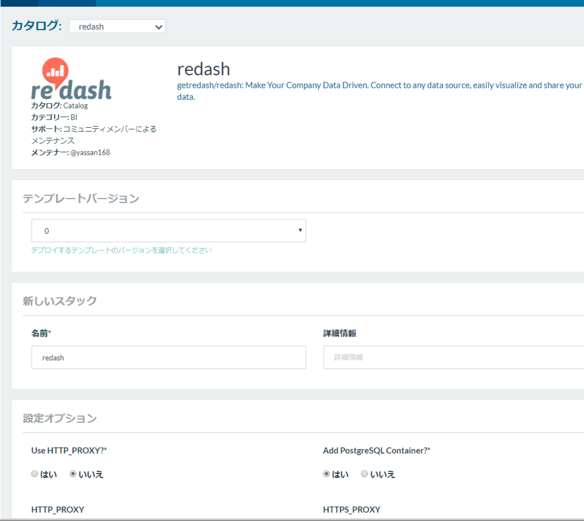Screen dimensions: 584x521
Task: Click the redash logo image
Action: (x=71, y=79)
